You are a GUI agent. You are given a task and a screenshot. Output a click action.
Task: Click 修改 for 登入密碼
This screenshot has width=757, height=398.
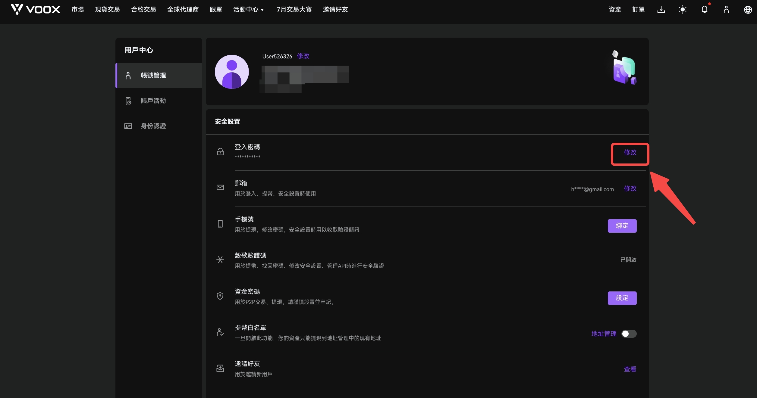point(630,153)
